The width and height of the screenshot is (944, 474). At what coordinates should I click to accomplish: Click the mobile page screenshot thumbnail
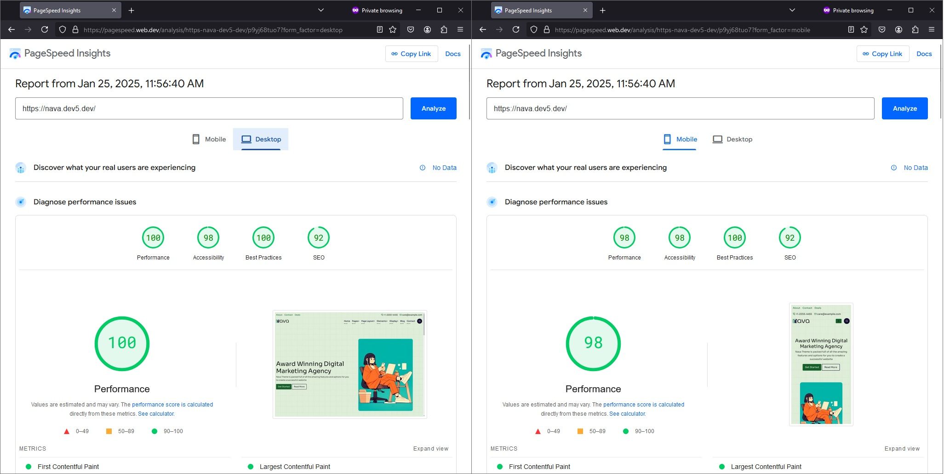[x=821, y=364]
